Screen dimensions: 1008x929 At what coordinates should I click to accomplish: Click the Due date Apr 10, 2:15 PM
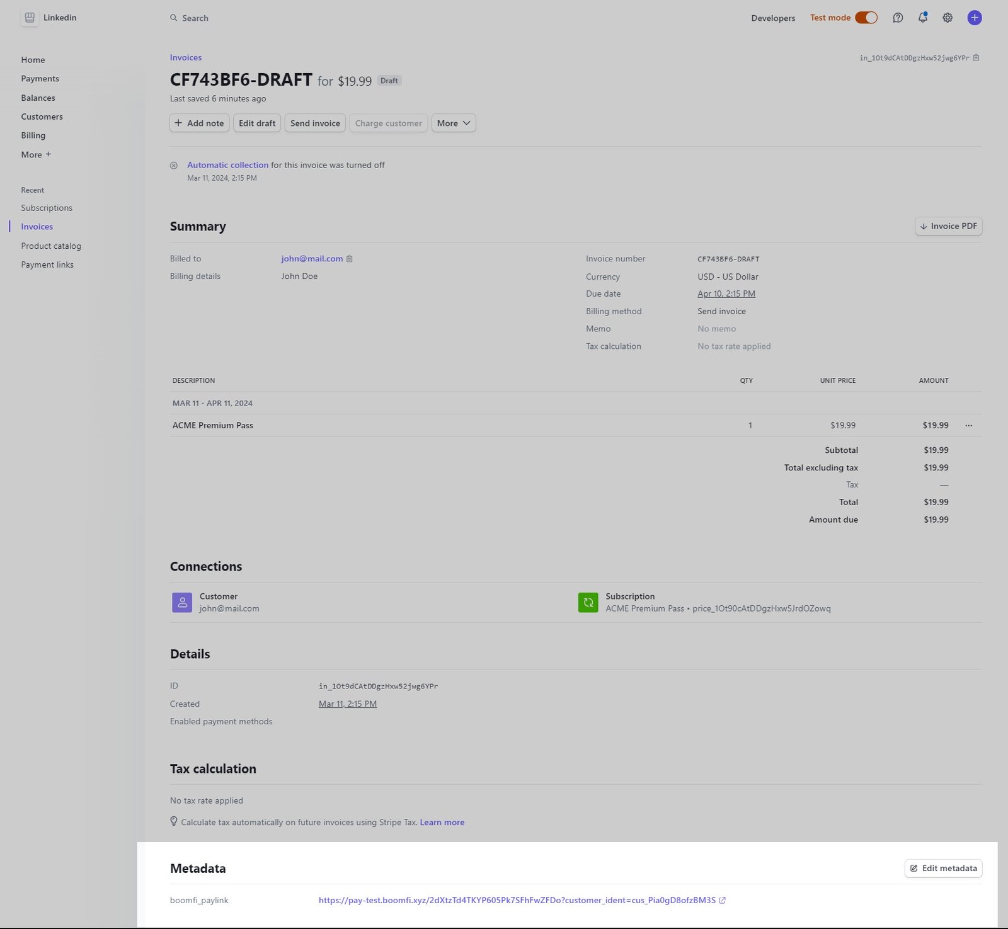[726, 294]
